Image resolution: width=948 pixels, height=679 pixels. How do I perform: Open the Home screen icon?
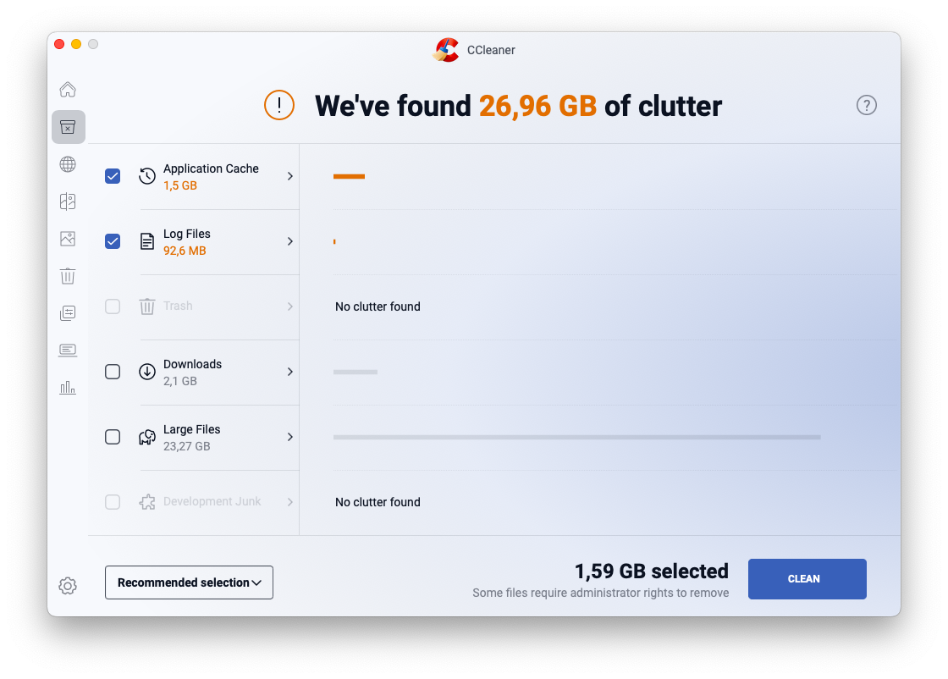point(68,89)
